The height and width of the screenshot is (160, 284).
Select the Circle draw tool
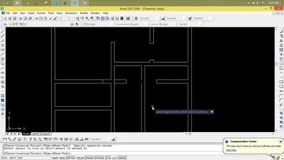(x=3, y=59)
